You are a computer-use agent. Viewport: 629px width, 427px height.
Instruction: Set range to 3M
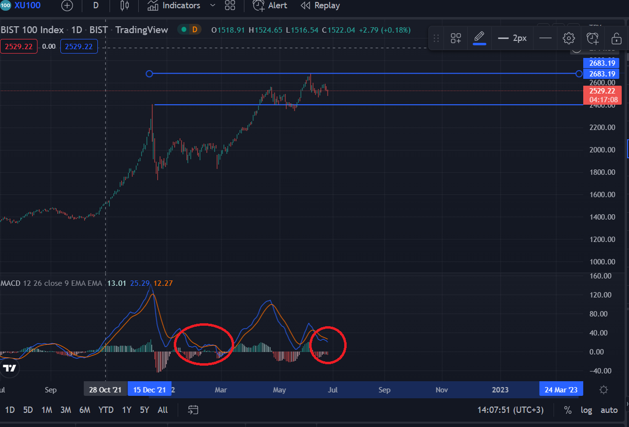point(66,410)
